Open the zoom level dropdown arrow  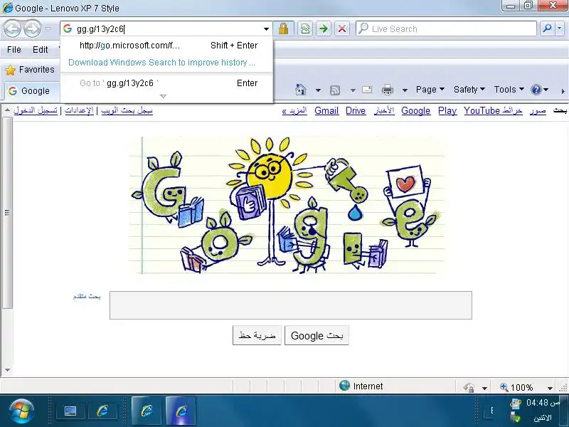[x=550, y=388]
